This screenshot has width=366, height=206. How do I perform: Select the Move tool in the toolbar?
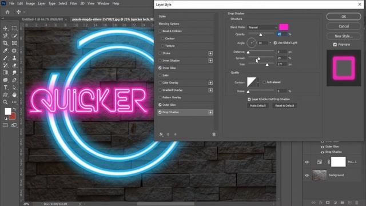[x=5, y=29]
